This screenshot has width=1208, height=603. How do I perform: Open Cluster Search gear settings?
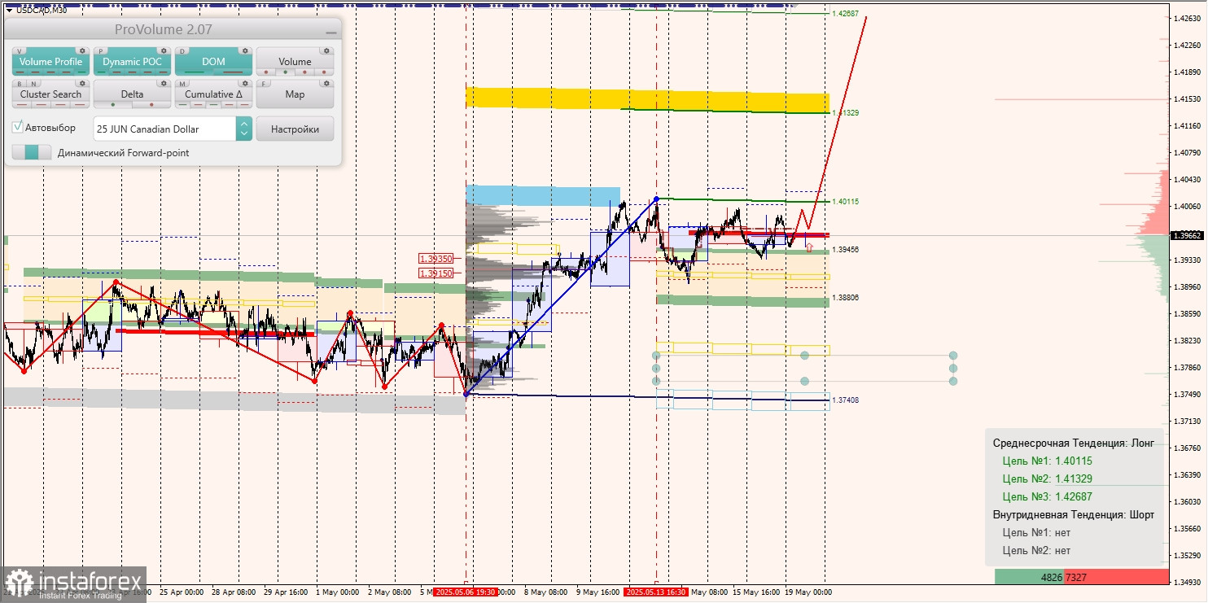coord(82,84)
